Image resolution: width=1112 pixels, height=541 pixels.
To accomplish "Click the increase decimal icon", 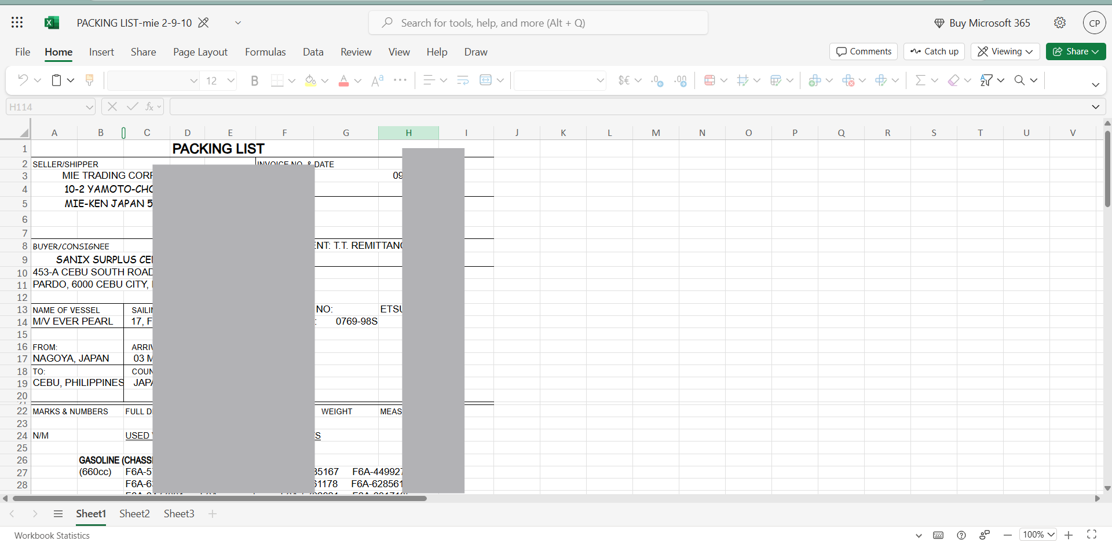I will tap(681, 80).
